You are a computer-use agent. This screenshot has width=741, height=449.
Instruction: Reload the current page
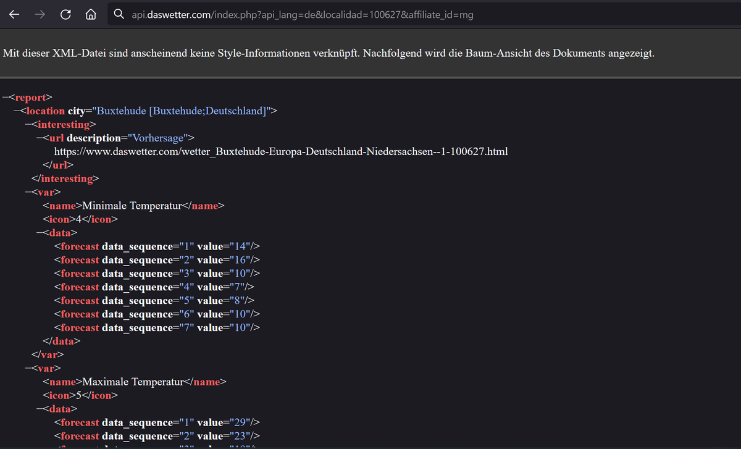tap(65, 15)
